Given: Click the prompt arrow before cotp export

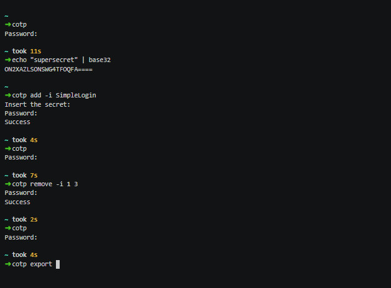Looking at the screenshot, I should [7, 264].
